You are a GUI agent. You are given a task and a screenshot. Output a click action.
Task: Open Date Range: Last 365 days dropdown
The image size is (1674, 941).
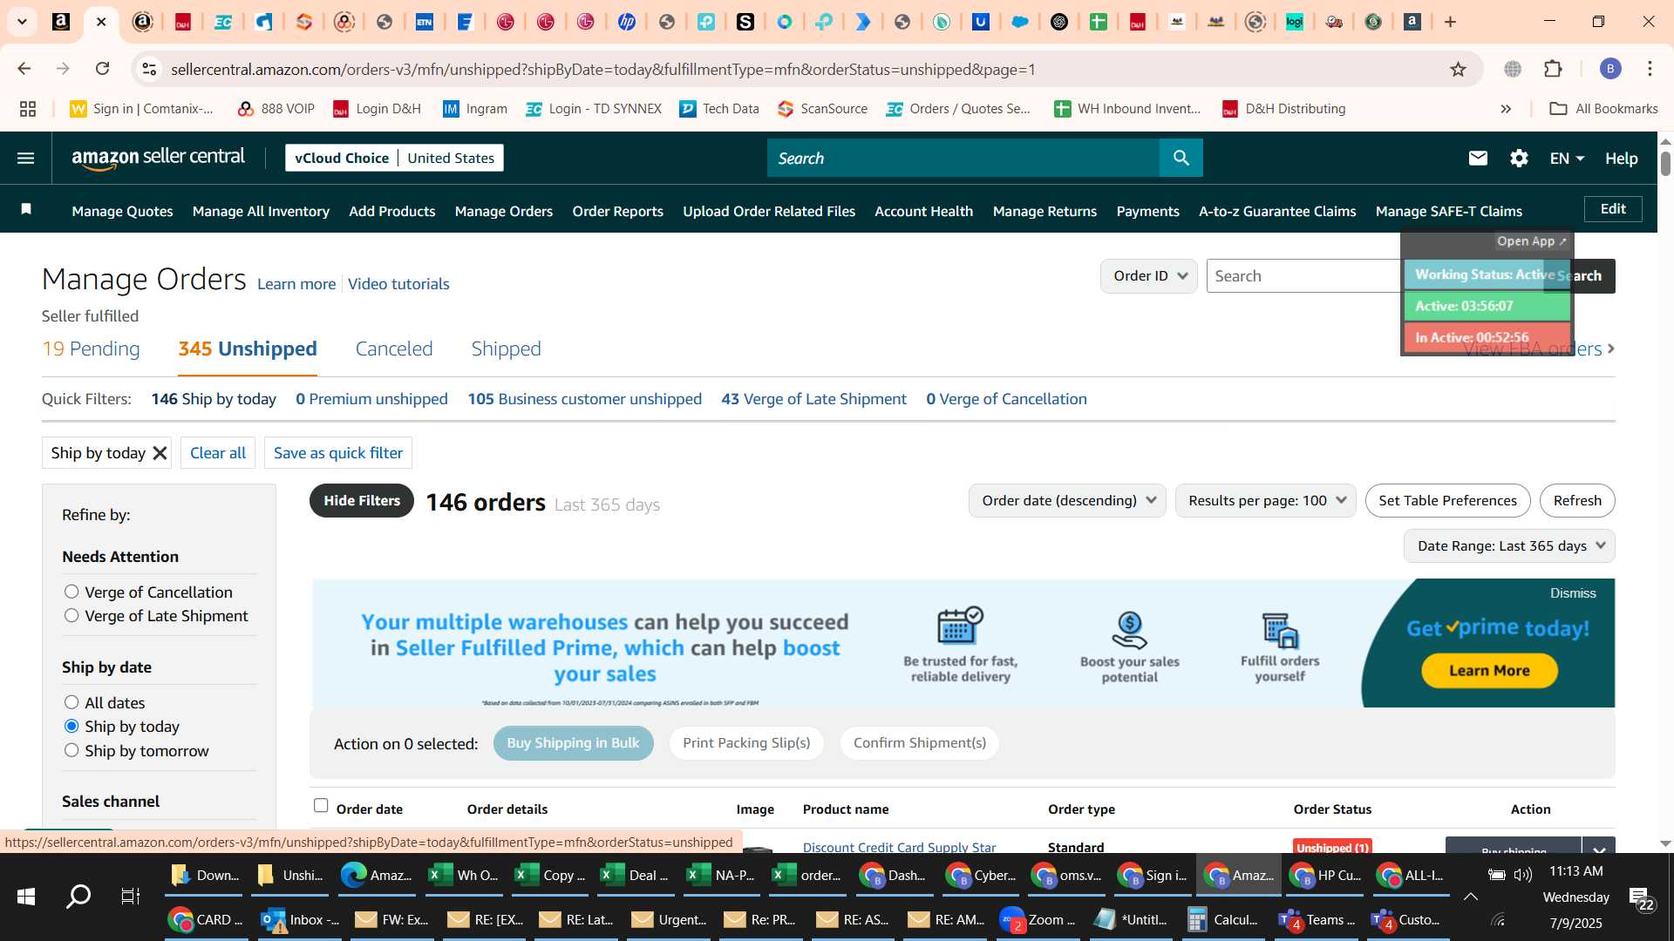[x=1509, y=546]
